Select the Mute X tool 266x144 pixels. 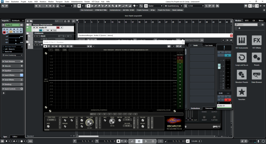[109, 6]
